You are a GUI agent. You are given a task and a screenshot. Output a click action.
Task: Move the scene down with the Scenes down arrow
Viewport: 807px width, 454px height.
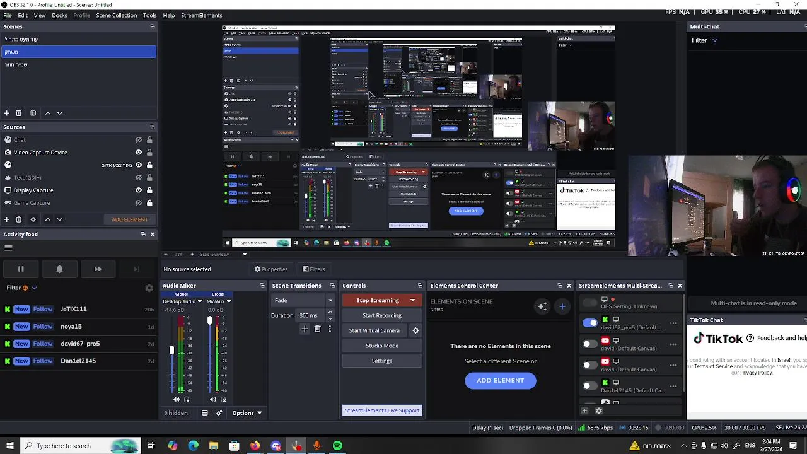tap(59, 113)
